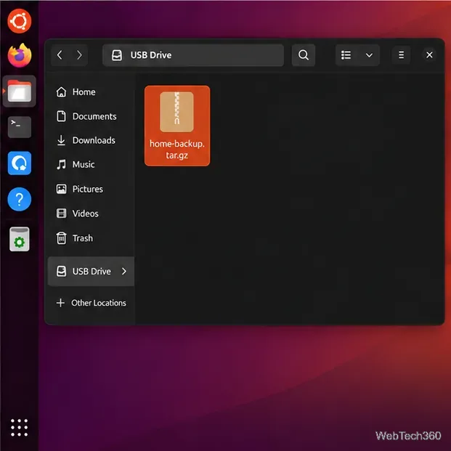Open the Ubuntu logo in the dock

(x=20, y=21)
